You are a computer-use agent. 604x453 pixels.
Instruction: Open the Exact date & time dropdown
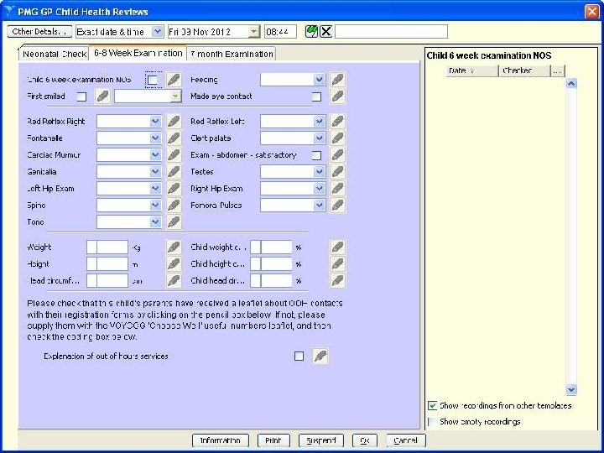click(157, 32)
